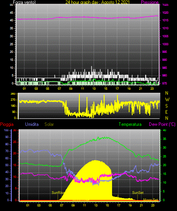Click the 24 hour graph day title
The width and height of the screenshot is (177, 211).
pyautogui.click(x=98, y=2)
